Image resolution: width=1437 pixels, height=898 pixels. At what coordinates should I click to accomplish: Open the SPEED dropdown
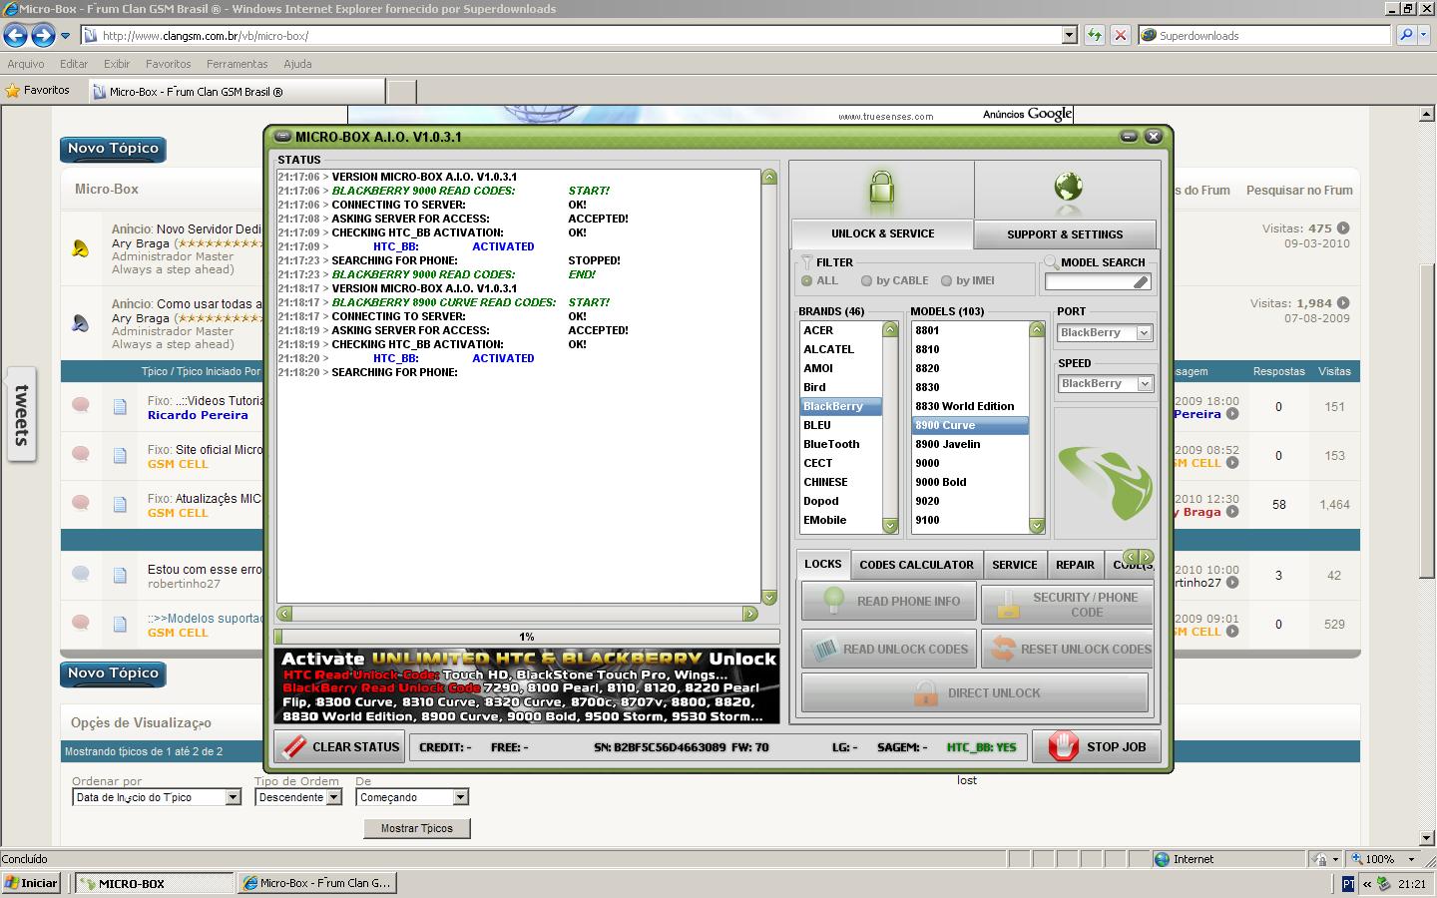(x=1144, y=384)
